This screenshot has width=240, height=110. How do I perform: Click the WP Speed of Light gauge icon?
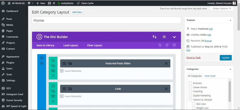pyautogui.click(x=3, y=106)
